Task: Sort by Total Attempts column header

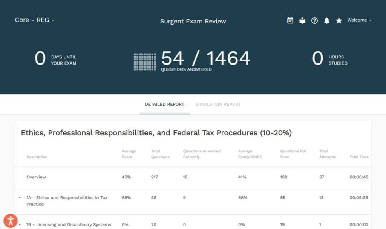Action: point(327,154)
